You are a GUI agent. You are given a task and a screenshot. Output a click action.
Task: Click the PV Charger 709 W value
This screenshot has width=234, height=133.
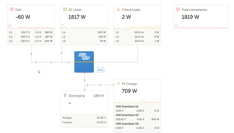coord(129,91)
